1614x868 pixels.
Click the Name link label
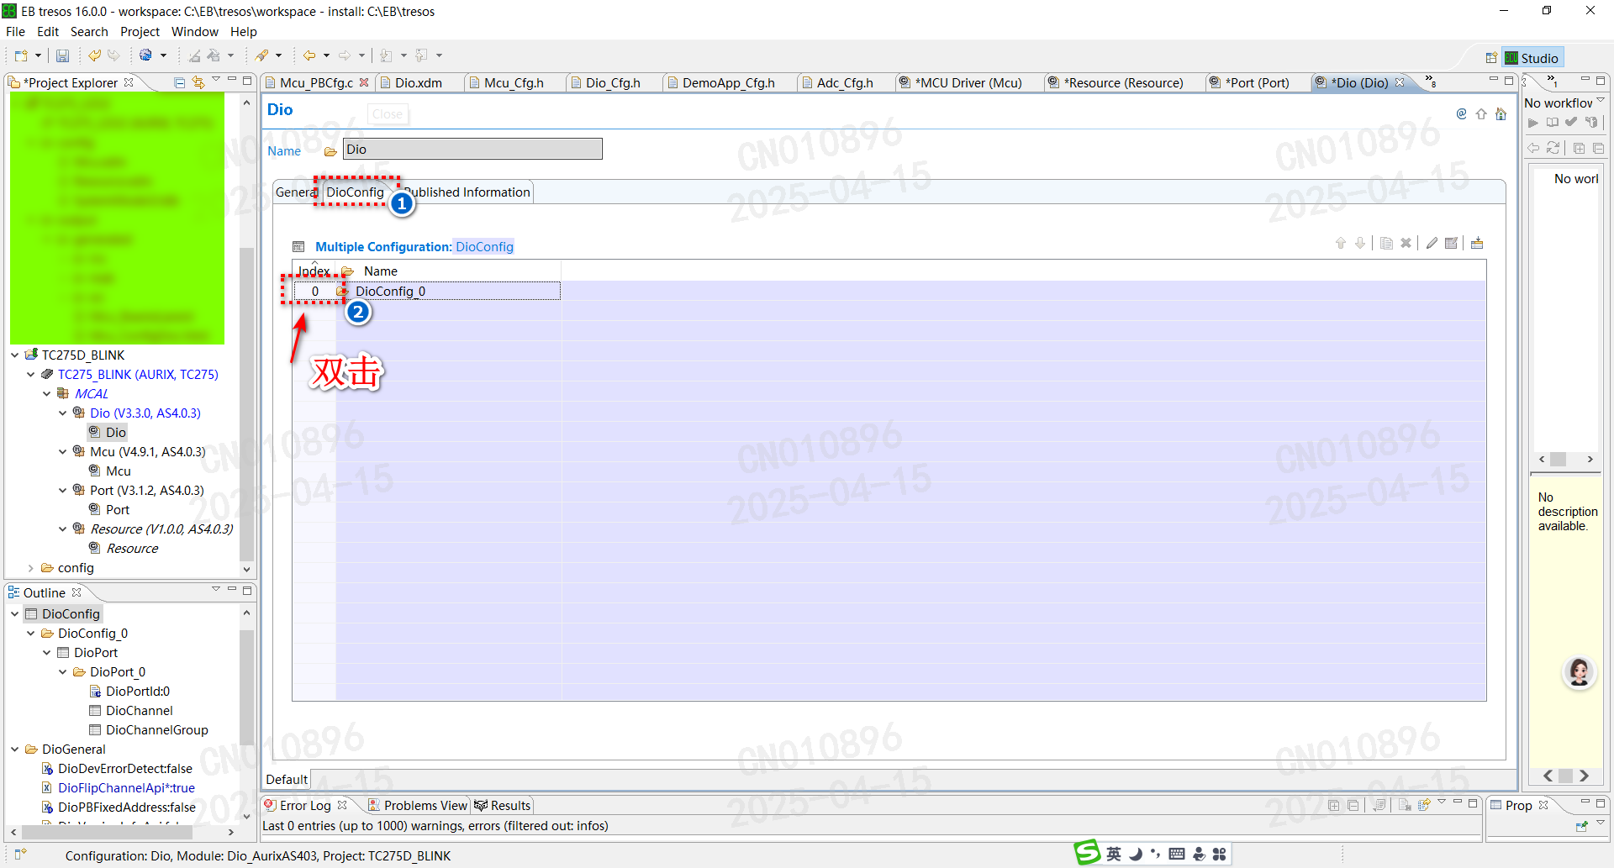pos(284,151)
